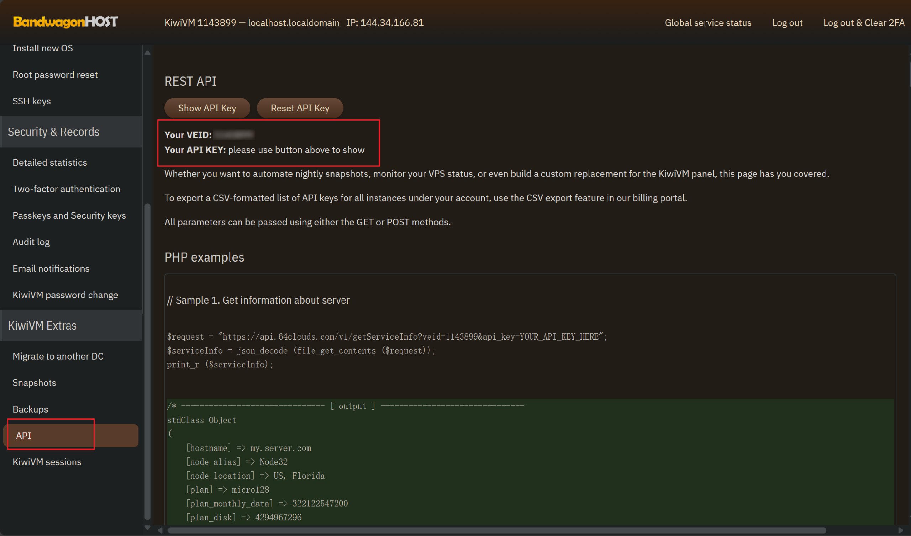Click the stdClass Object output line
The image size is (911, 536).
pyautogui.click(x=201, y=420)
